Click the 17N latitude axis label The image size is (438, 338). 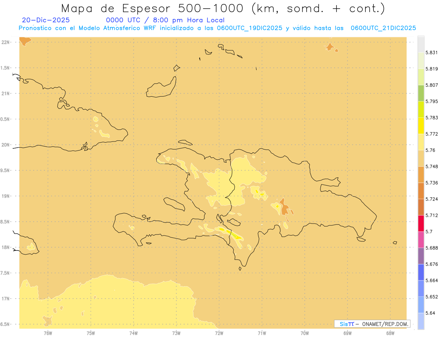(5, 299)
